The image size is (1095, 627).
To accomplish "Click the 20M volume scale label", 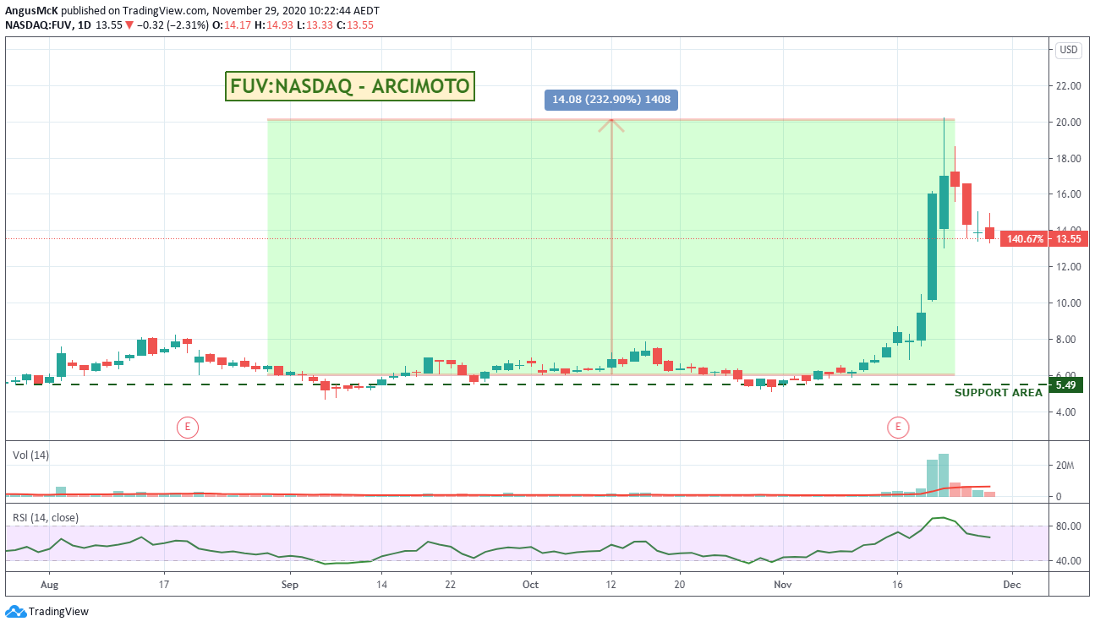I will click(1065, 465).
